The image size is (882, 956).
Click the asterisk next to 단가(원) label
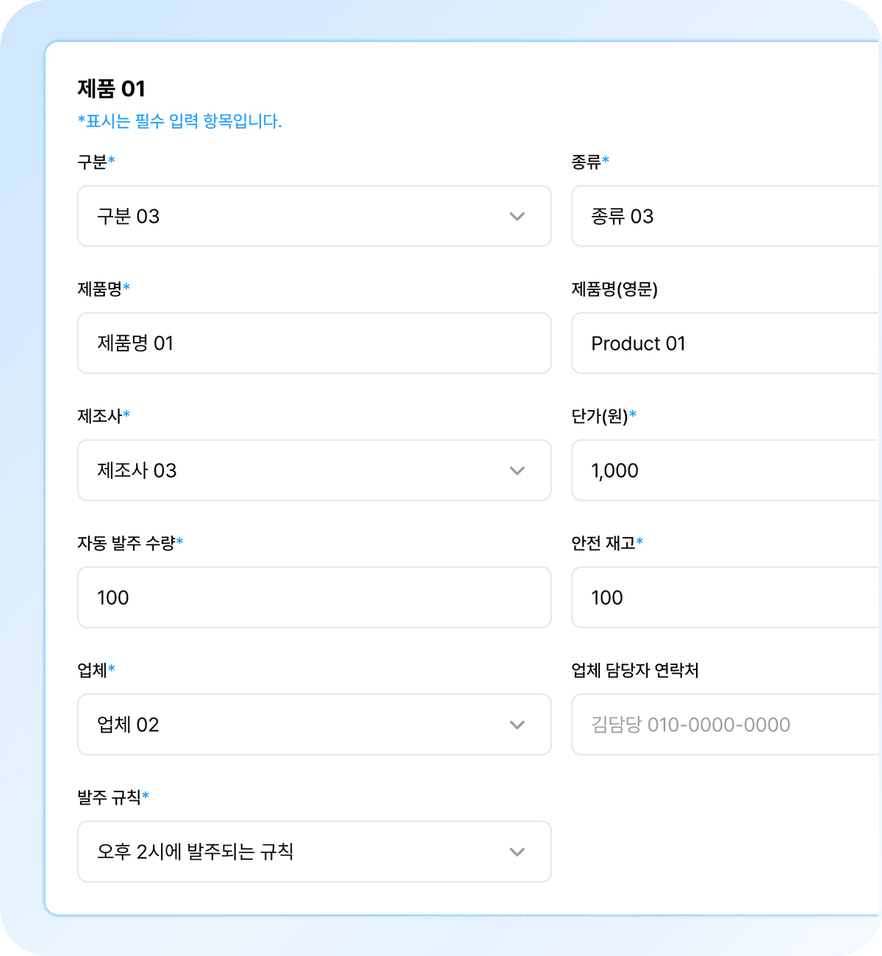634,416
